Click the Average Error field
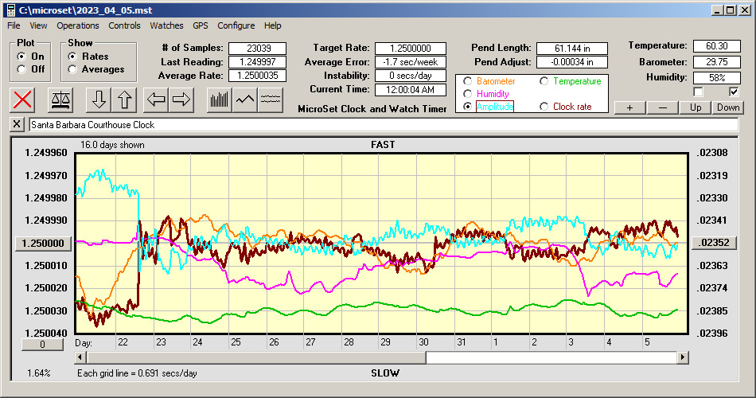The width and height of the screenshot is (756, 398). coord(411,62)
